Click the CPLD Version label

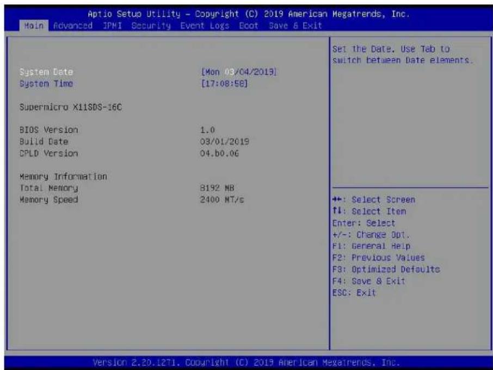click(49, 153)
